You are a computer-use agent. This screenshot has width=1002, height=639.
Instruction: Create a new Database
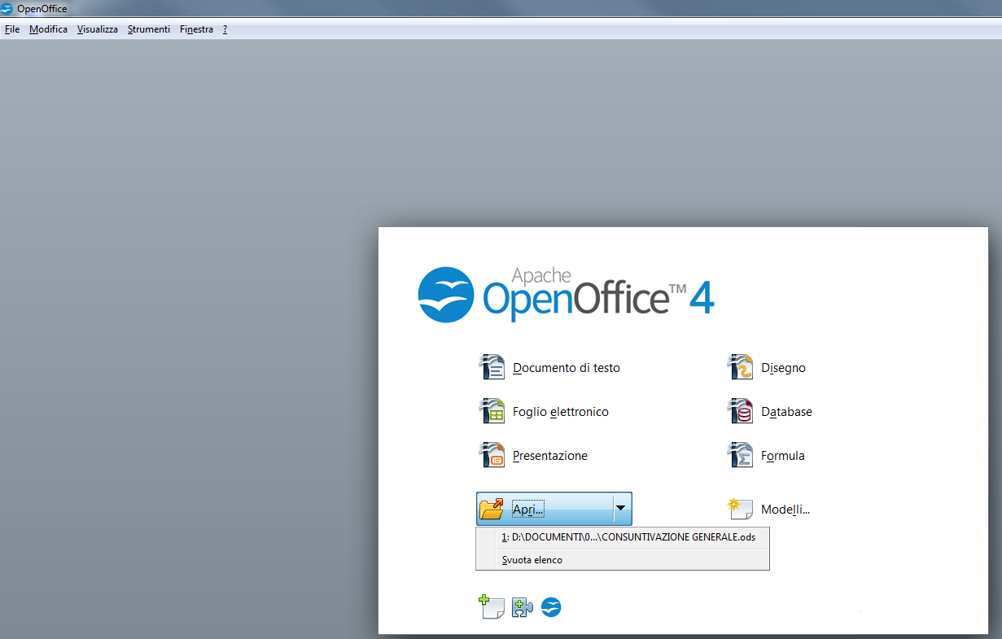coord(786,412)
